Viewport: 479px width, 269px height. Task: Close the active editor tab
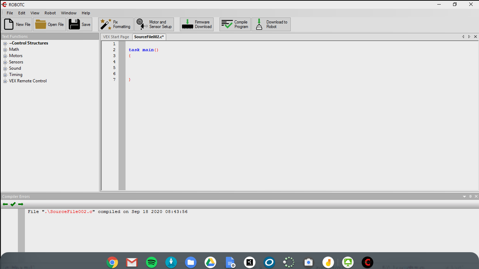click(x=475, y=37)
